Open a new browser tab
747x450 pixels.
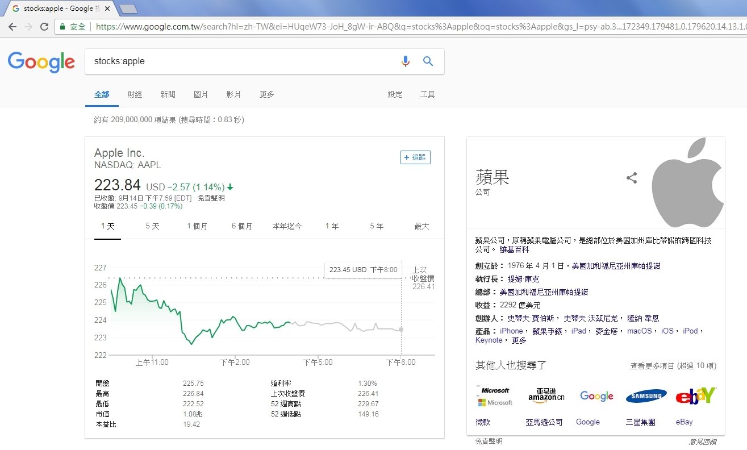129,9
